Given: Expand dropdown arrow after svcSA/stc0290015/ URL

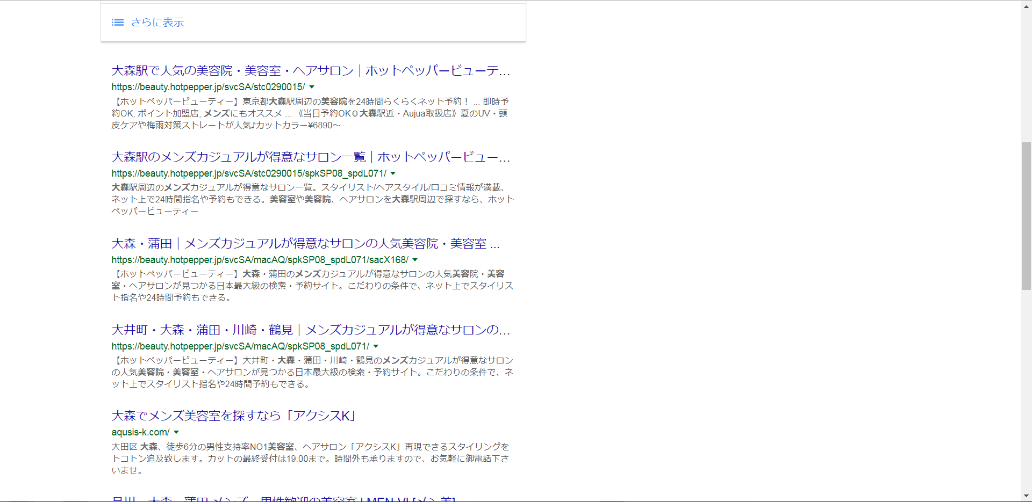Looking at the screenshot, I should tap(312, 87).
